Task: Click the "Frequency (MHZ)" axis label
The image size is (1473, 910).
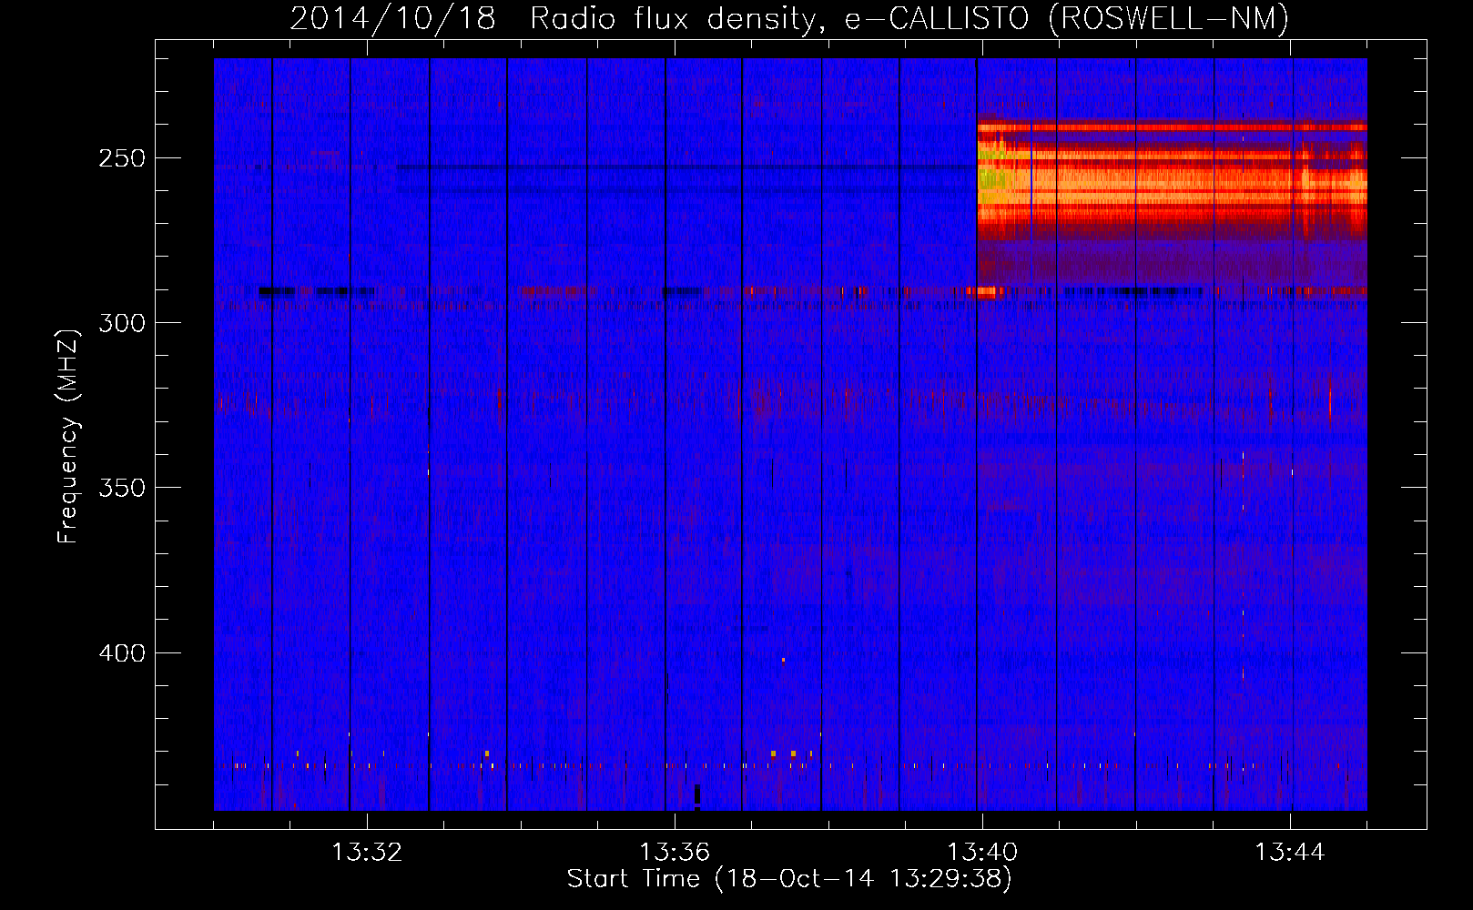Action: pyautogui.click(x=68, y=436)
